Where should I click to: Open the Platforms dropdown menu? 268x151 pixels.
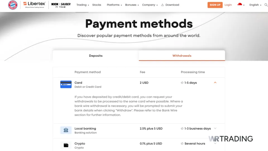point(114,5)
